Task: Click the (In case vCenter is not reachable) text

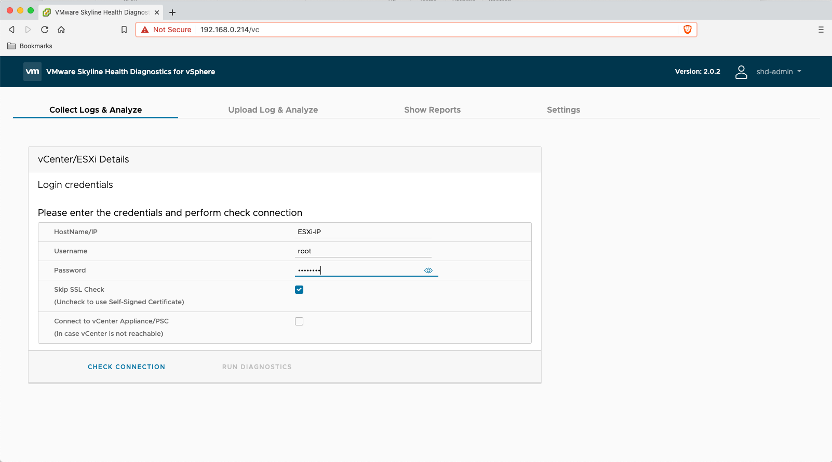Action: [109, 334]
